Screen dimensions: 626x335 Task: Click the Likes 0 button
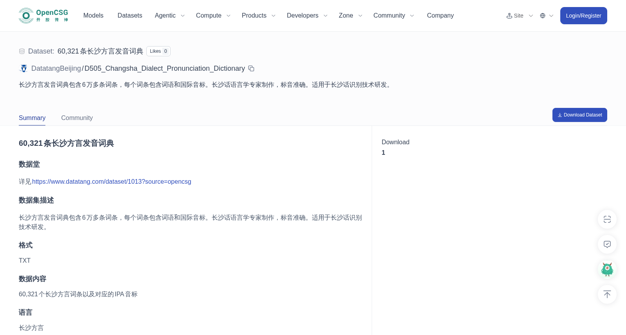click(158, 51)
